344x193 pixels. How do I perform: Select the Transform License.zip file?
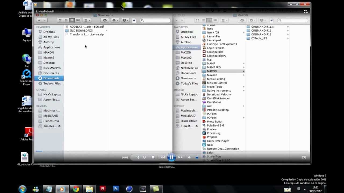point(86,34)
